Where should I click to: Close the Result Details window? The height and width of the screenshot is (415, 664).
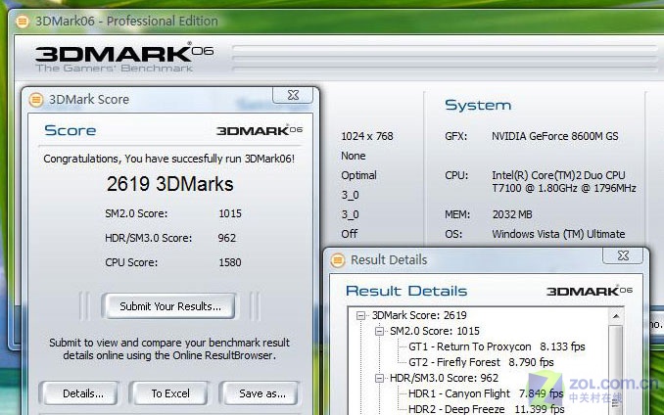point(623,255)
